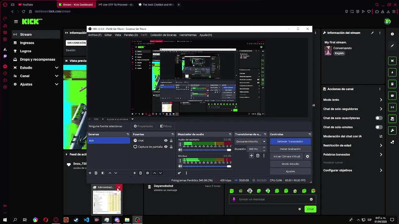This screenshot has width=399, height=224.
Task: Open OBS Archivo menu
Action: tap(95, 35)
